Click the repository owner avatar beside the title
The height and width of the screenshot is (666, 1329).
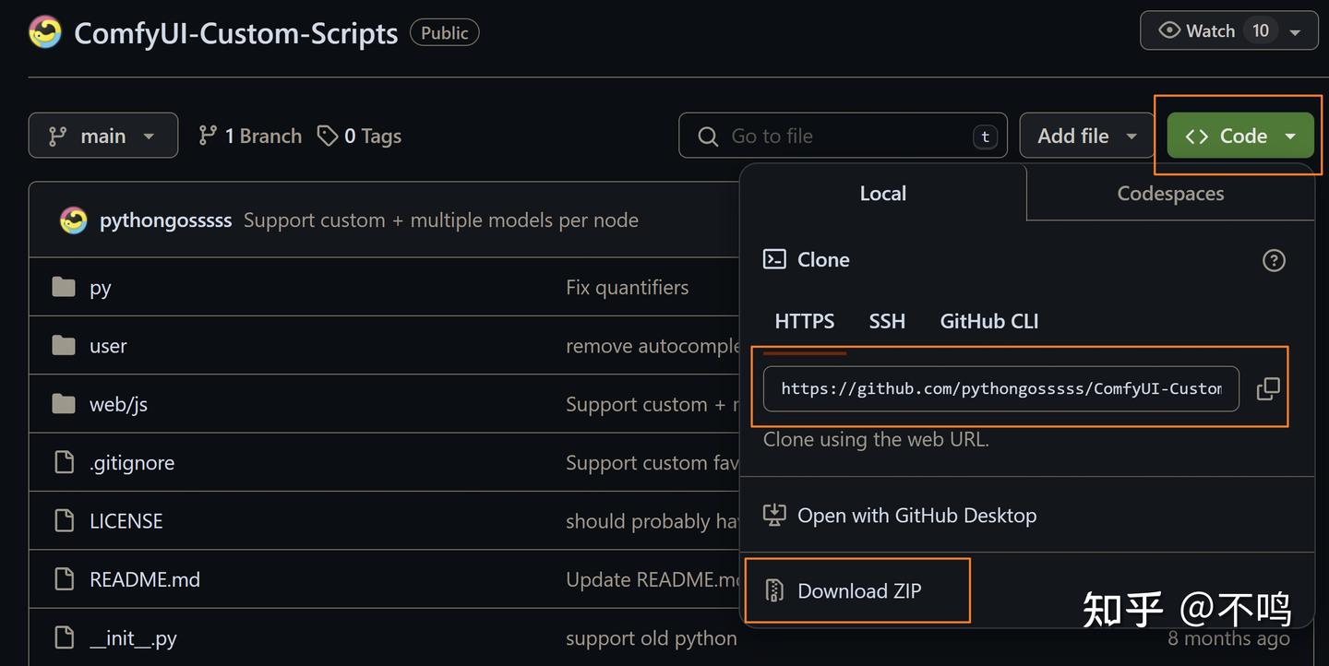pyautogui.click(x=45, y=33)
